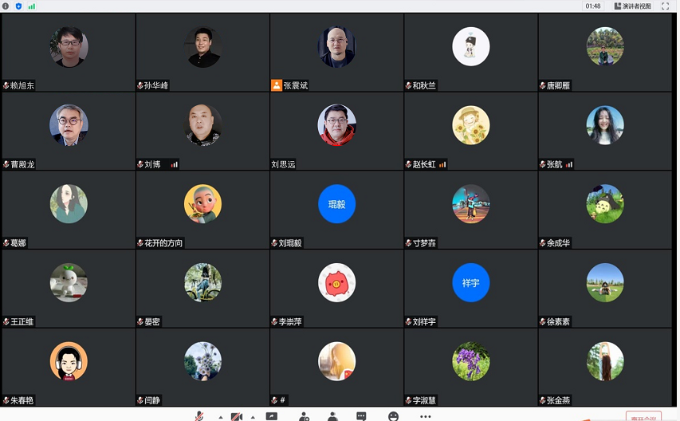Open the meeting info icon
This screenshot has height=421, width=680.
6,6
